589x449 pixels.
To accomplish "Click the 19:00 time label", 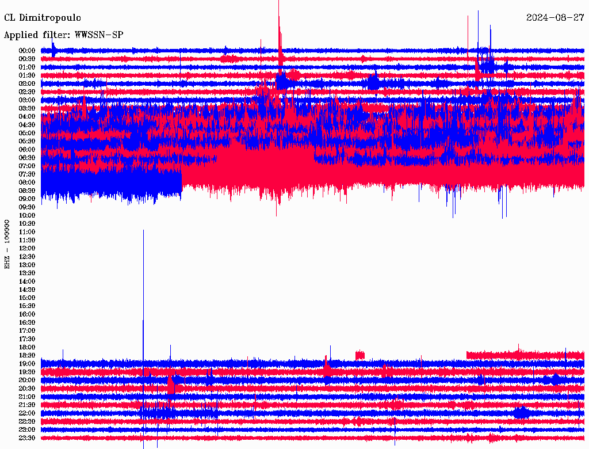I will pyautogui.click(x=27, y=364).
